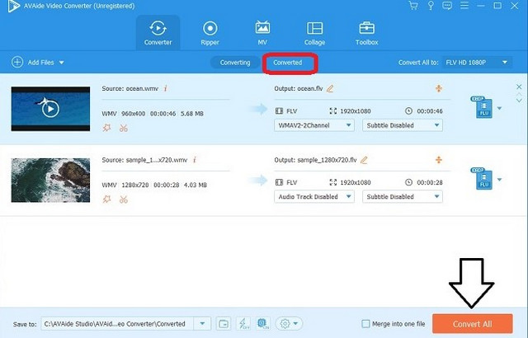Open the MV tab
This screenshot has height=338, width=528.
click(262, 33)
